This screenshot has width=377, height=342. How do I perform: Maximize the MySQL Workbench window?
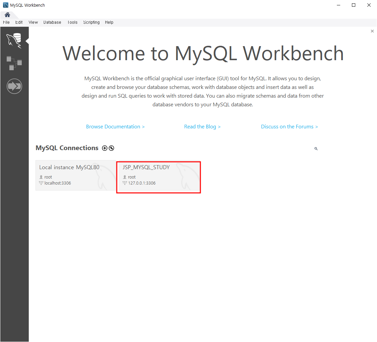(354, 5)
